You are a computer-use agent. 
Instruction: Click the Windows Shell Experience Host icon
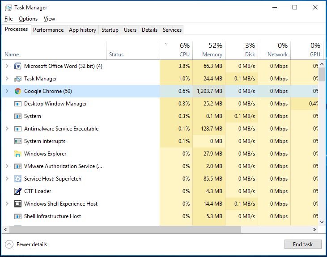point(18,204)
